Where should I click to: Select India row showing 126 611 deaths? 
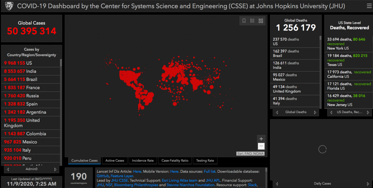[295, 65]
